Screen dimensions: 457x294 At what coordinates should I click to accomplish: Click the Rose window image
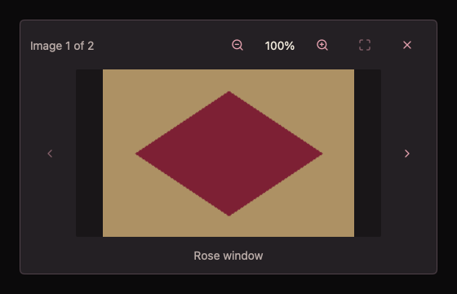pos(228,154)
